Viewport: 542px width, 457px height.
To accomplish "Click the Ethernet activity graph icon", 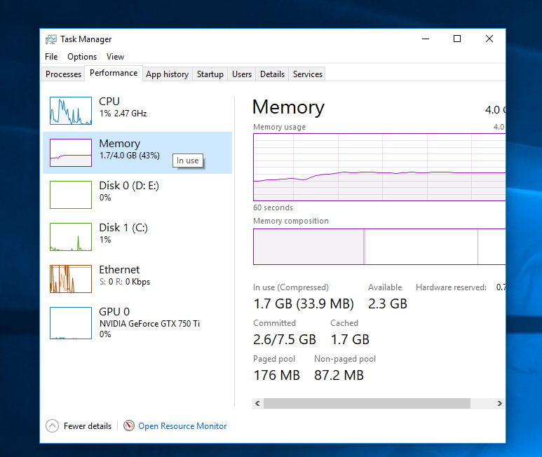I will point(70,279).
